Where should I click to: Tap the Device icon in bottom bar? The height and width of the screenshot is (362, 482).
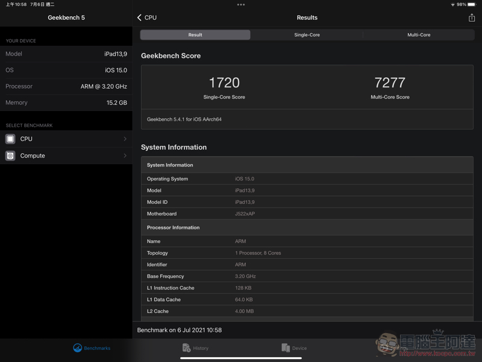click(286, 348)
